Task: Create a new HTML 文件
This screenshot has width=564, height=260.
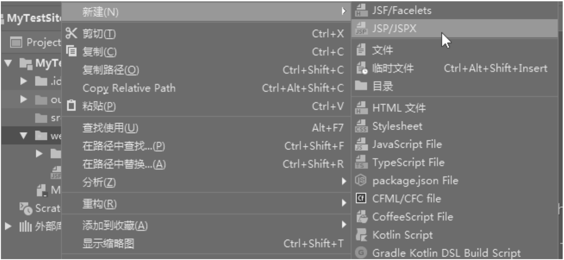Action: point(398,108)
